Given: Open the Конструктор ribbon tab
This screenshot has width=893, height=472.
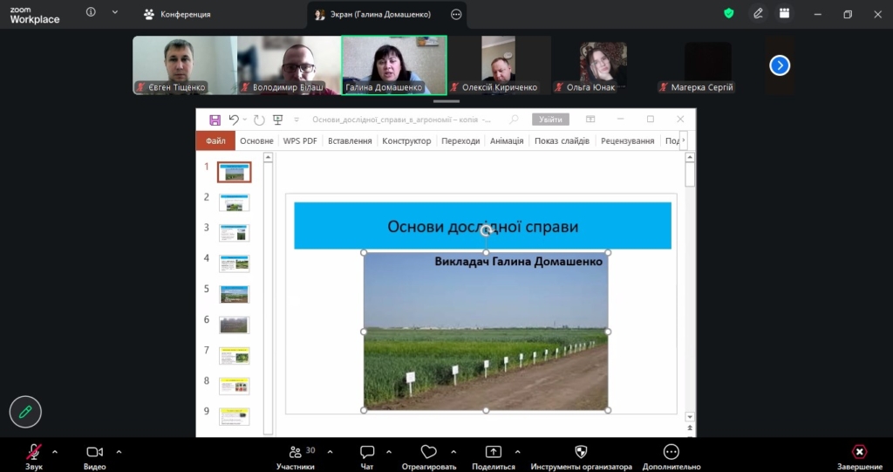Looking at the screenshot, I should pos(406,140).
